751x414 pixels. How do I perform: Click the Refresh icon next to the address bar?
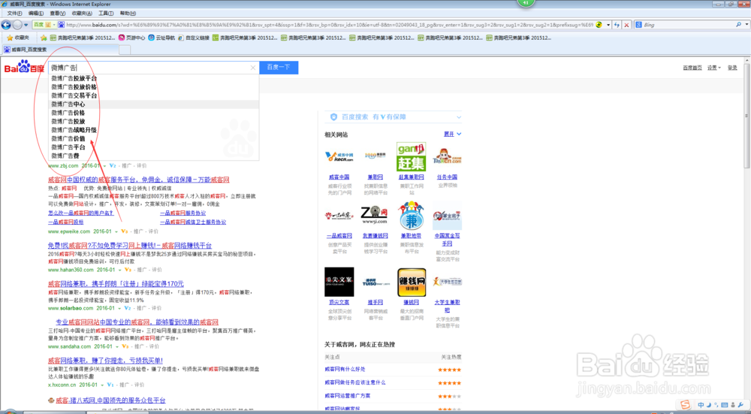pyautogui.click(x=617, y=25)
